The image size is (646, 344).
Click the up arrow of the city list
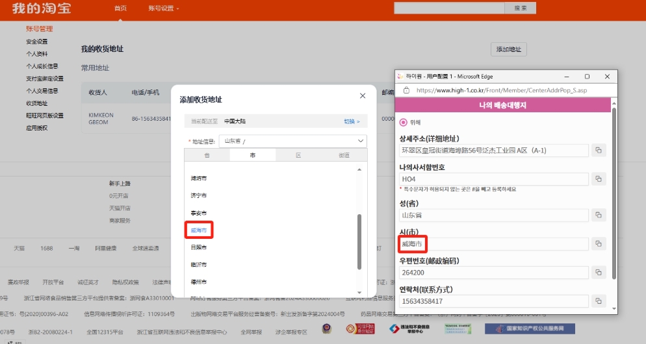(x=359, y=169)
